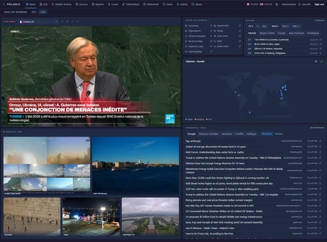327x242 pixels.
Task: Filter earthquakes by M5,5+ magnitude
Action: coord(285,27)
